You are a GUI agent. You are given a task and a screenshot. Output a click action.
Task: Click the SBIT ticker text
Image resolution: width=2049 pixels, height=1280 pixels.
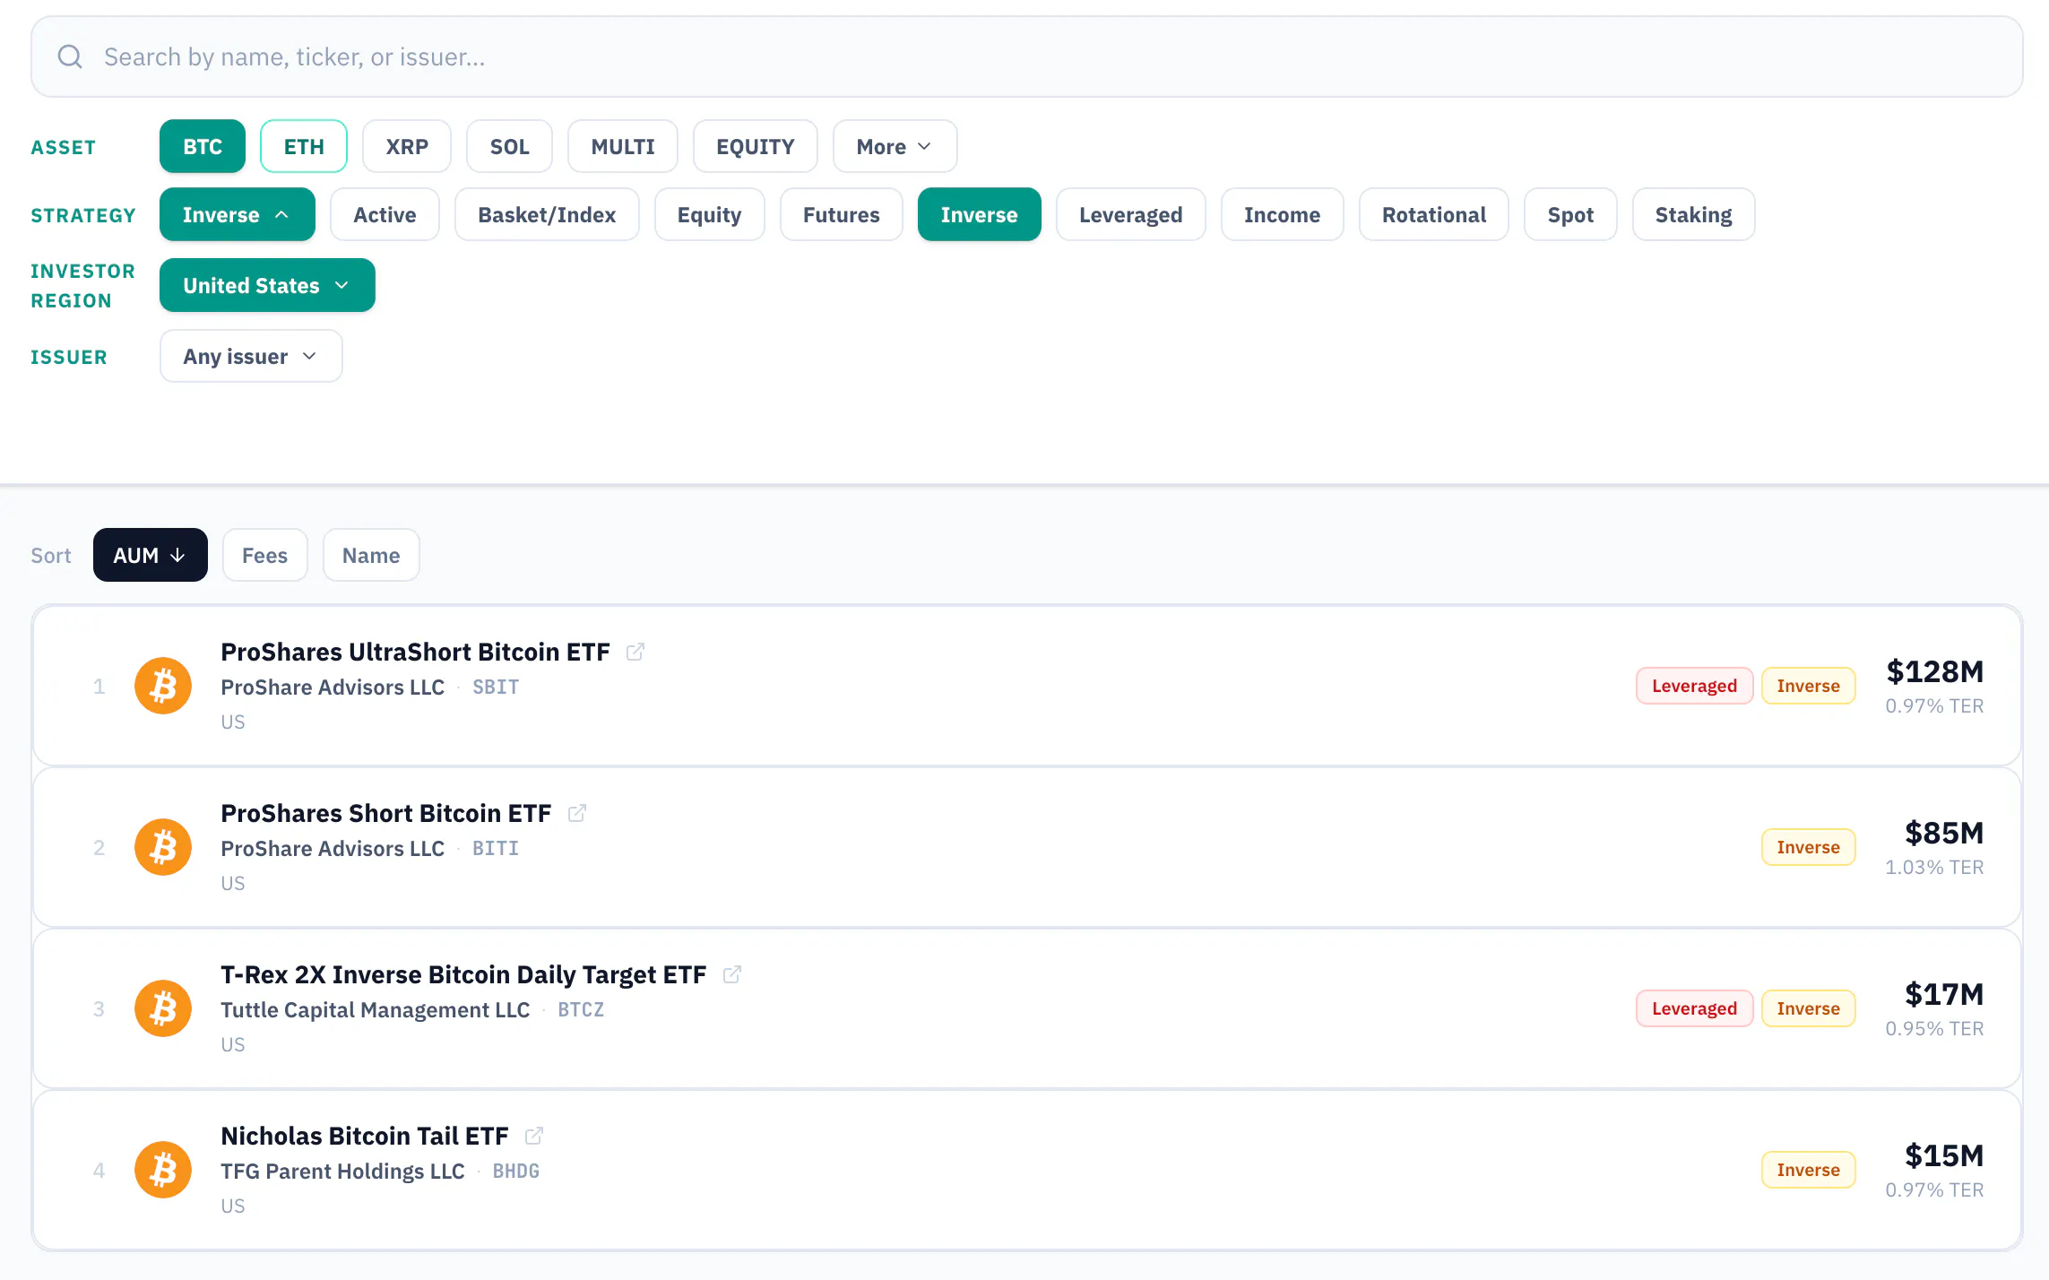(496, 688)
